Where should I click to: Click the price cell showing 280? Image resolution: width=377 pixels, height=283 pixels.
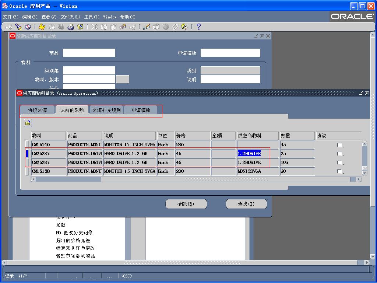click(x=193, y=144)
